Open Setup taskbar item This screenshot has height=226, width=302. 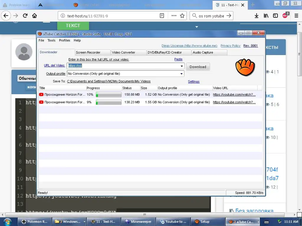(208, 222)
